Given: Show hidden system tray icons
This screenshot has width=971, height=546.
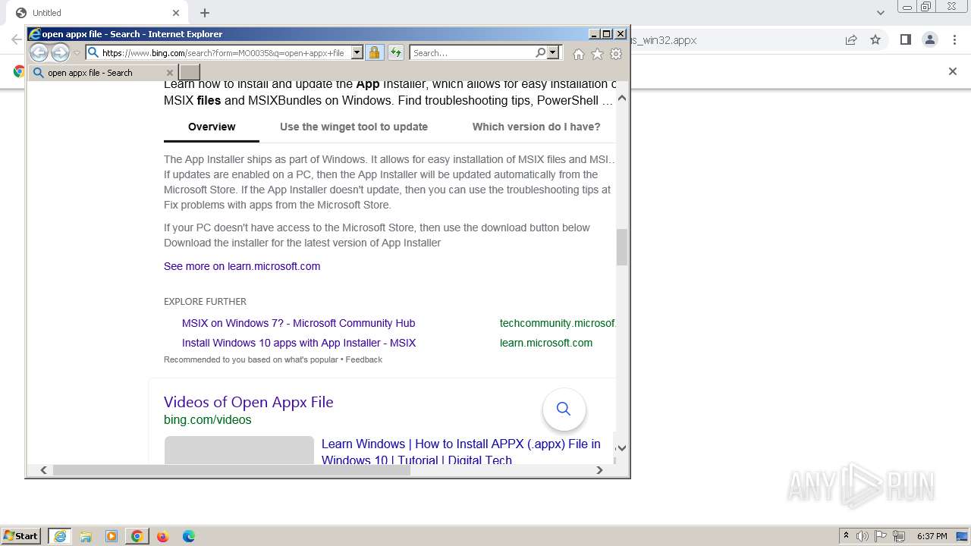Looking at the screenshot, I should (846, 536).
